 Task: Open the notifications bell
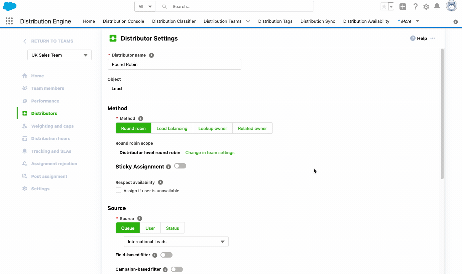coord(437,7)
